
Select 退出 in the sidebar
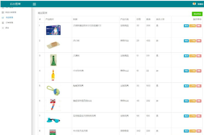coord(7,28)
